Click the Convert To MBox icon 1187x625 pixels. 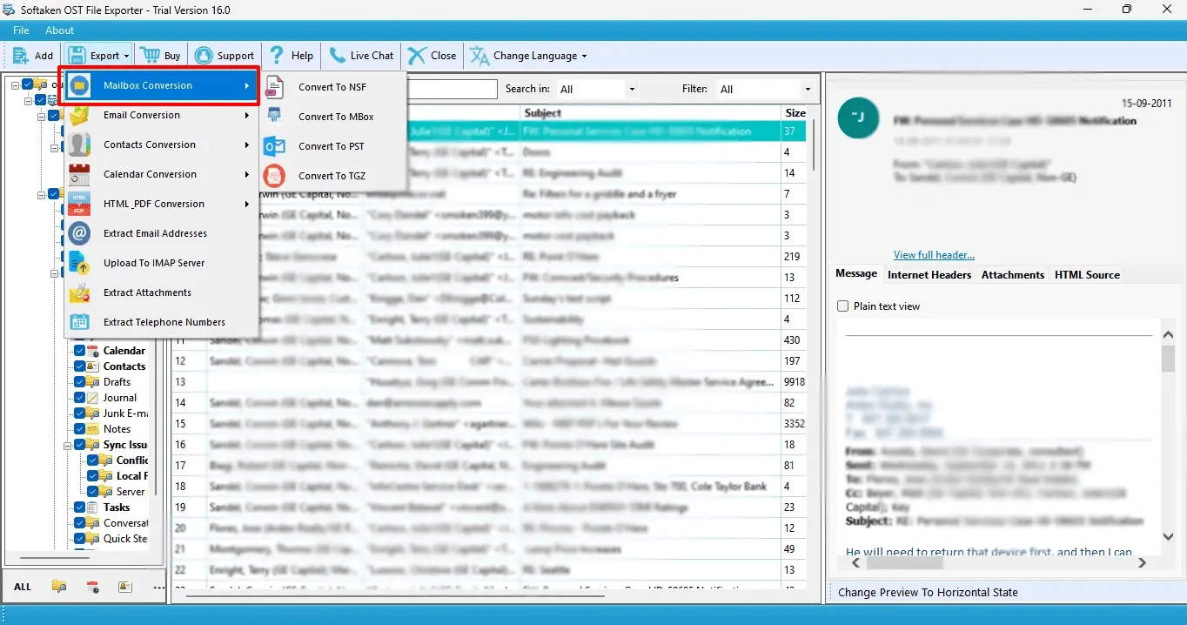pos(275,116)
